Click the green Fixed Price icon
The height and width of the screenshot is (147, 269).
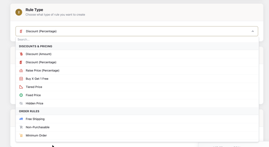point(21,95)
